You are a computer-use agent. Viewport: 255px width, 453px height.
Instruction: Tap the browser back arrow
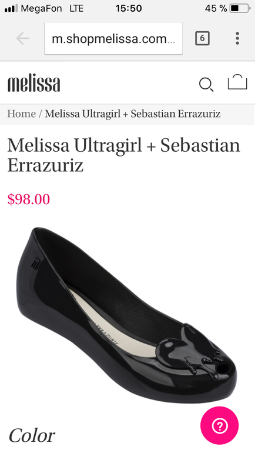22,38
